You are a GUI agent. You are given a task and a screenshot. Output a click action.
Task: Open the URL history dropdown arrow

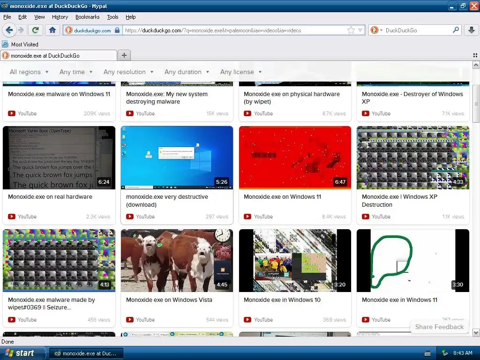[x=360, y=30]
